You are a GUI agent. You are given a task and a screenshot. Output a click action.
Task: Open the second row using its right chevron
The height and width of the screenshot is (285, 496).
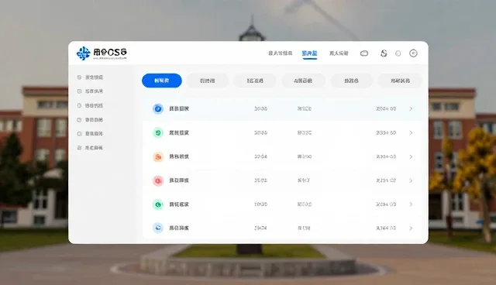(411, 132)
